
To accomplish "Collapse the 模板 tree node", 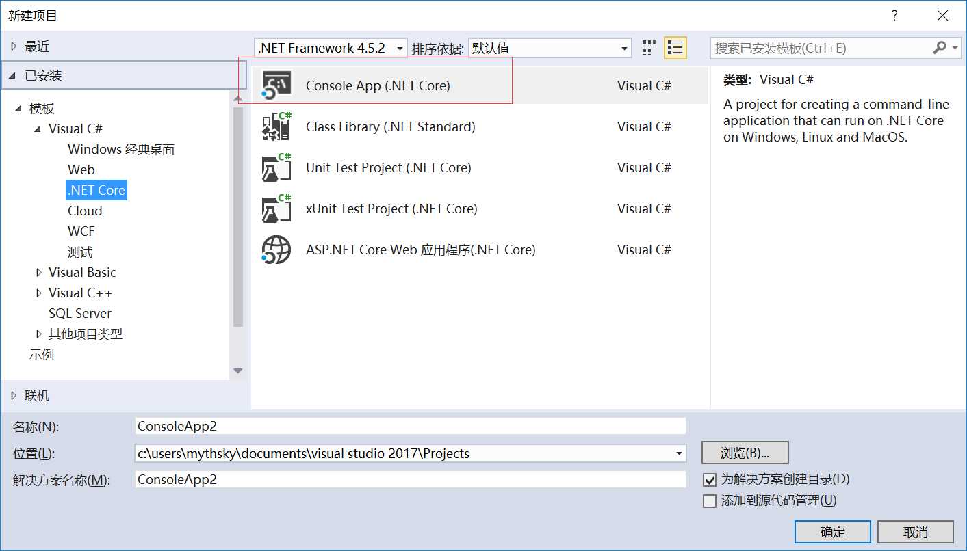I will [19, 109].
